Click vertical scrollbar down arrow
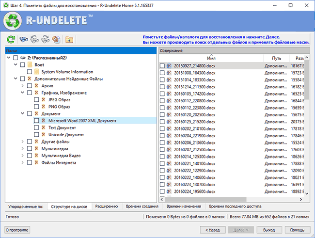This screenshot has width=315, height=238. click(307, 193)
